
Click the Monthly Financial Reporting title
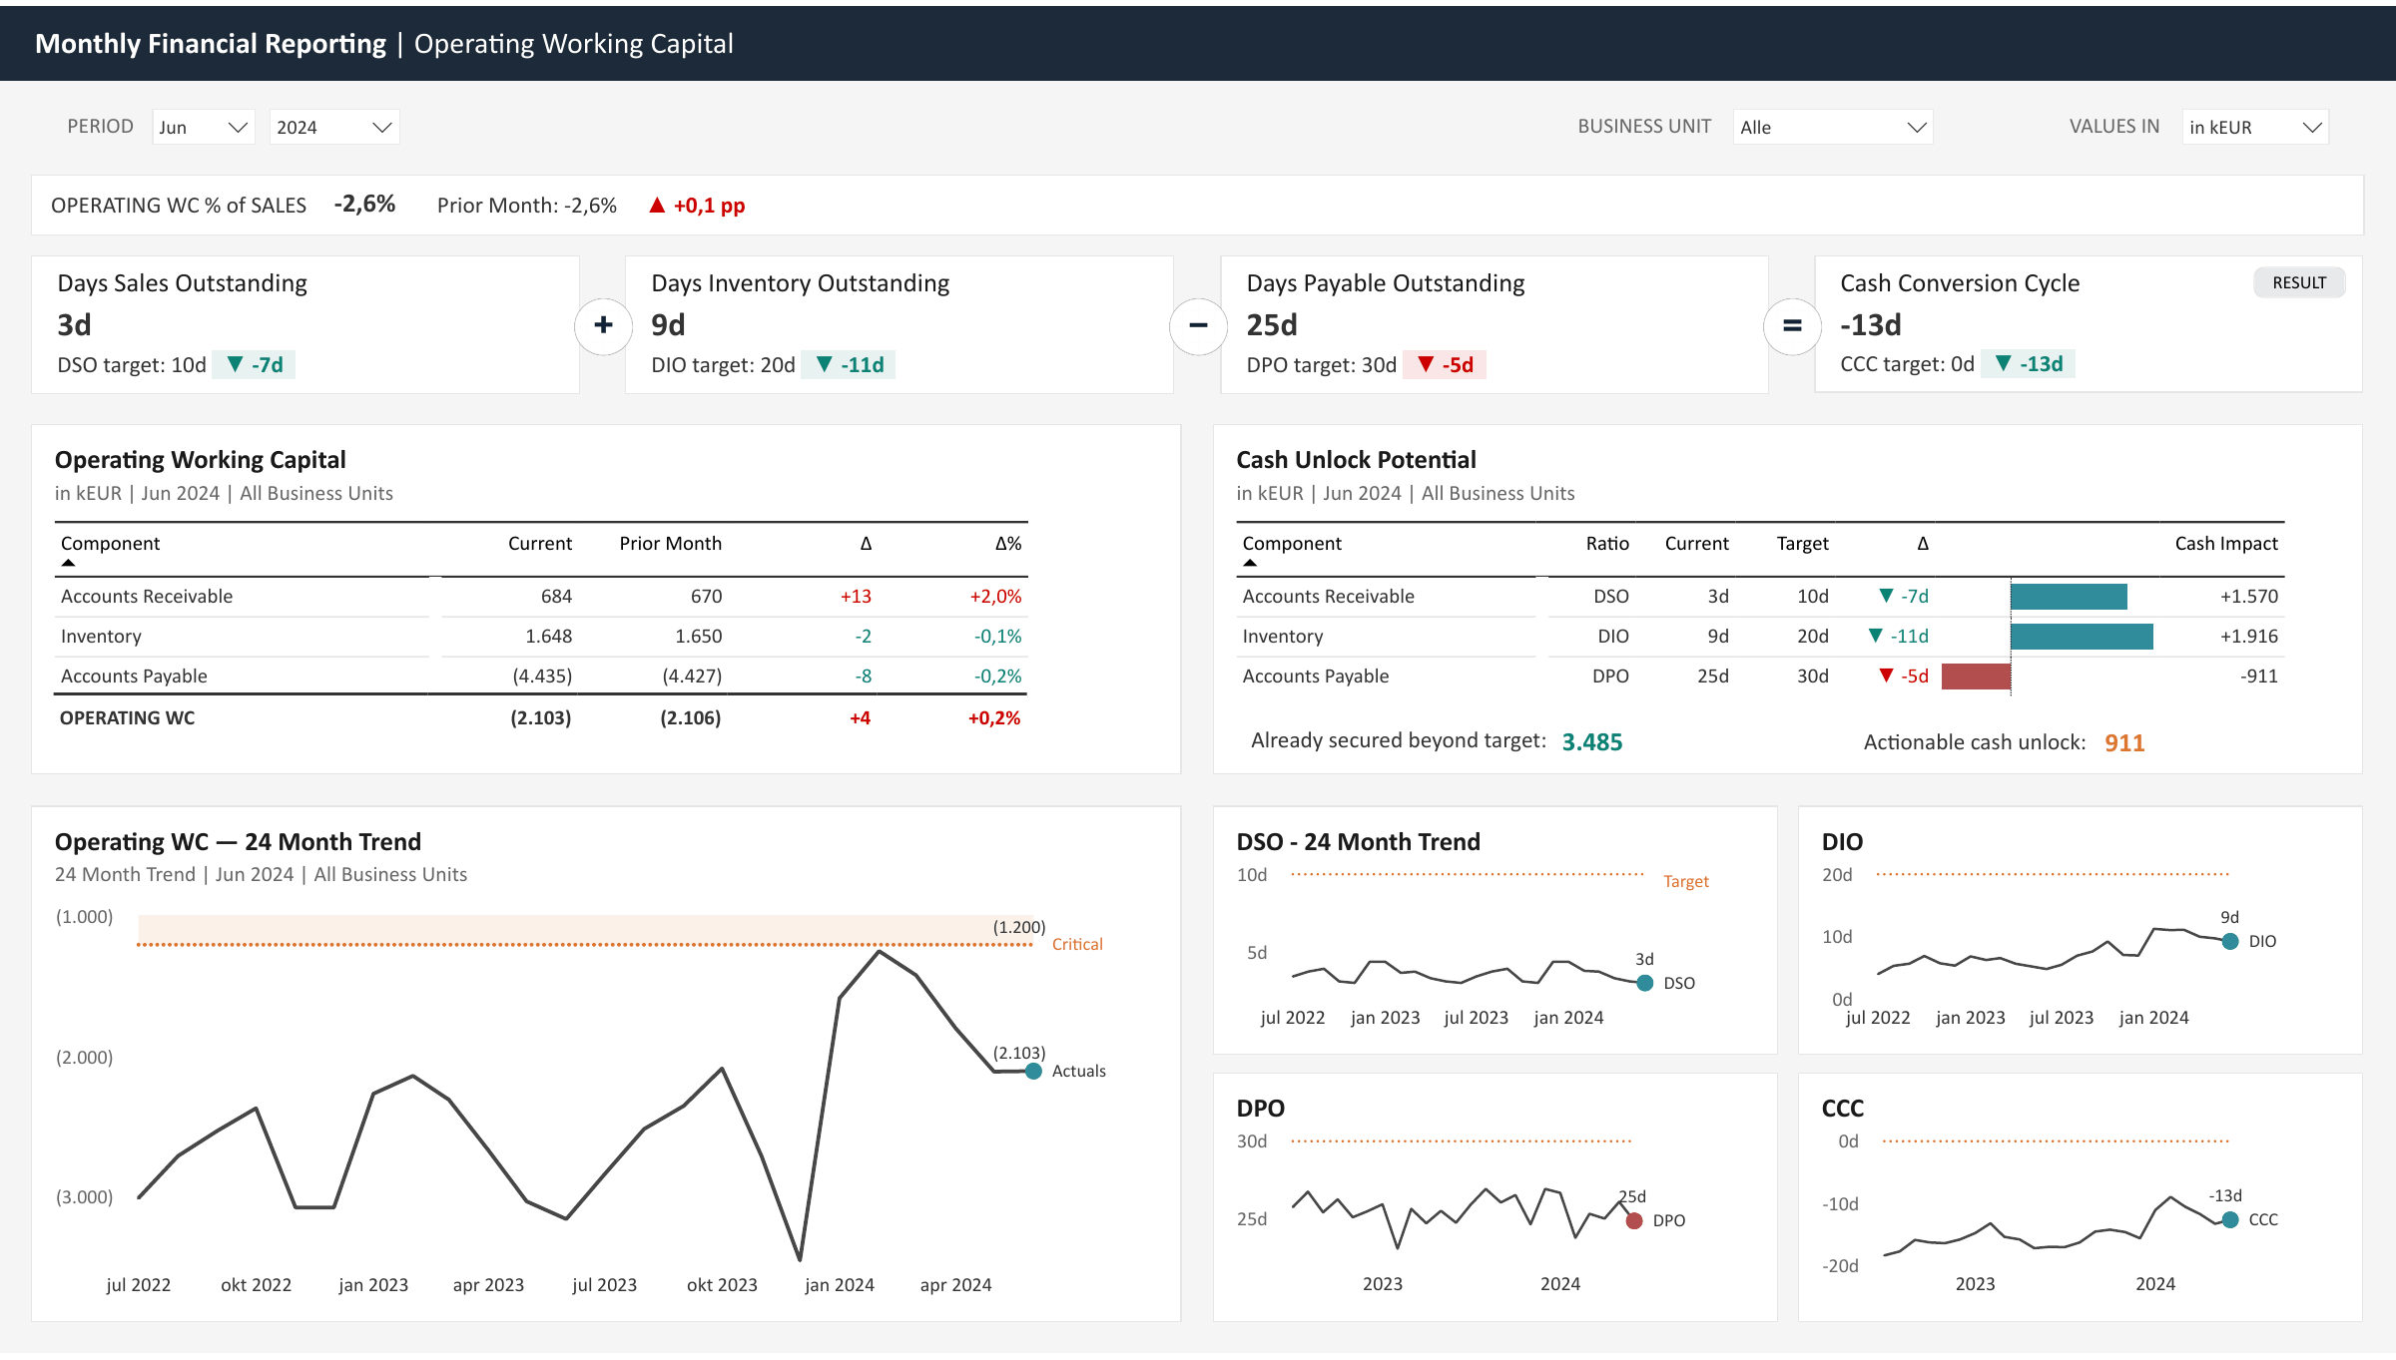pyautogui.click(x=210, y=44)
